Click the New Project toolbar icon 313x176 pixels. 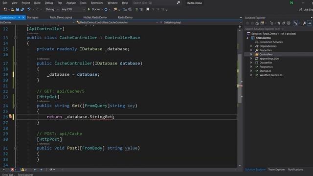coord(5,9)
